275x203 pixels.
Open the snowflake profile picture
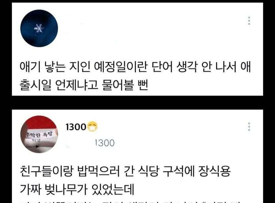[x=39, y=28]
